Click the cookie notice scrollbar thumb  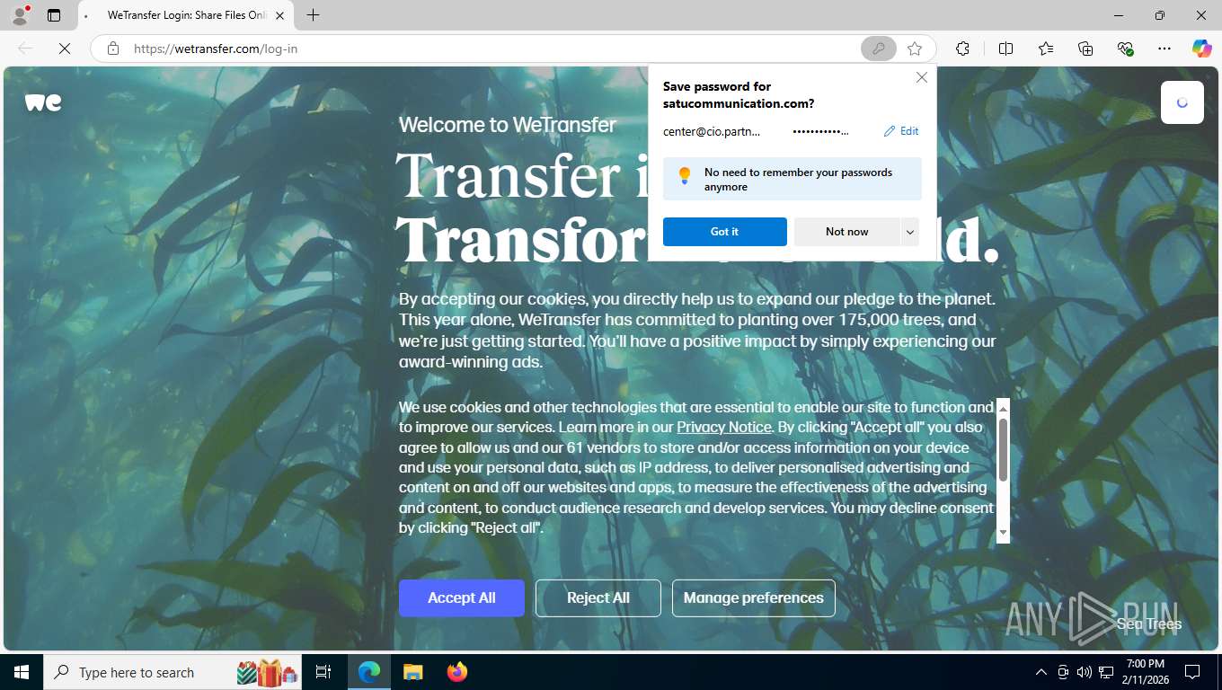click(1004, 449)
